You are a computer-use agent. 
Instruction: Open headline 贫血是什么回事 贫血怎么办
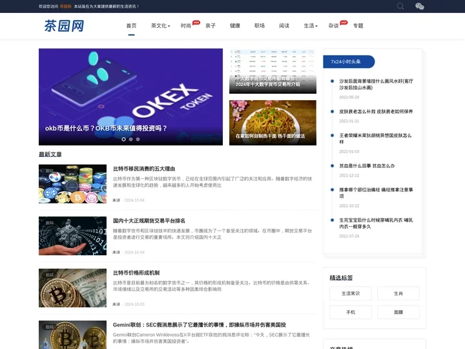coord(367,166)
